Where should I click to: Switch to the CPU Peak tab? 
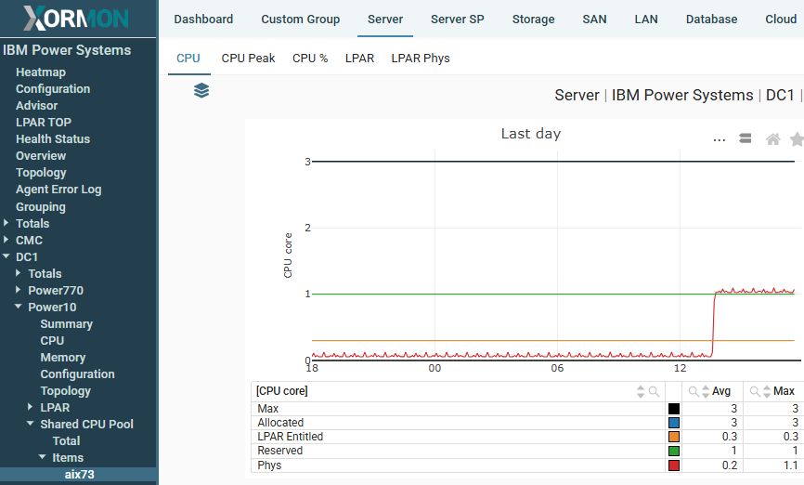(x=248, y=59)
